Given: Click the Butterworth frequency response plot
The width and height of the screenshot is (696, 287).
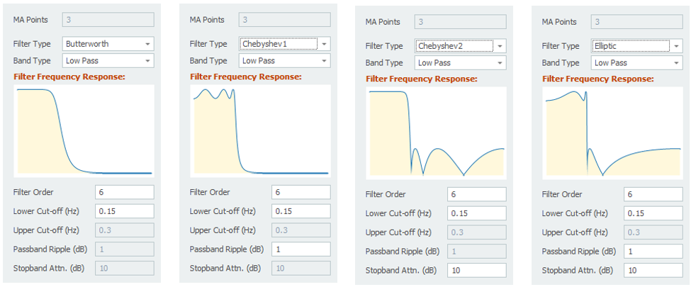Looking at the screenshot, I should click(83, 131).
